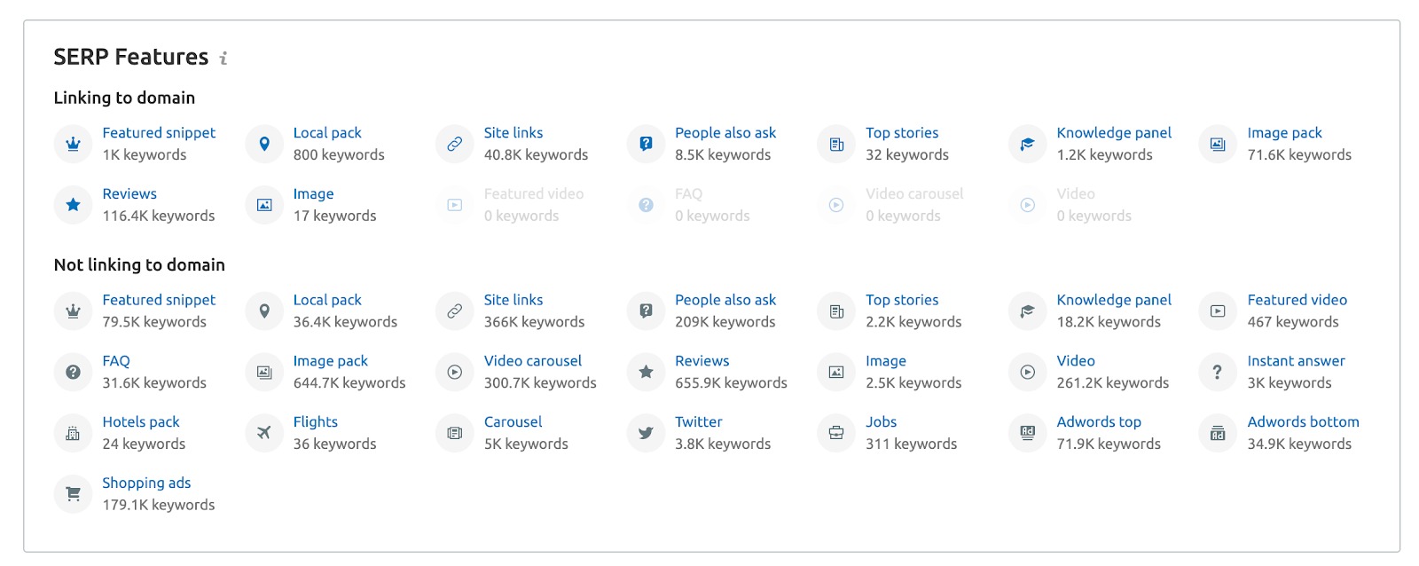Open the Carousel link with 5K keywords
The width and height of the screenshot is (1419, 566).
[514, 421]
